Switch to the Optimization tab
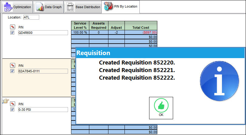This screenshot has height=135, width=246. pos(17,7)
